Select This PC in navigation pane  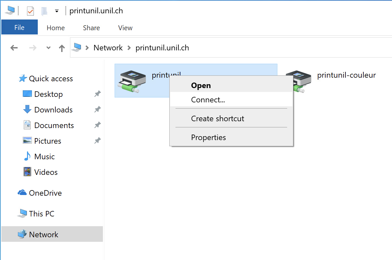coord(41,214)
